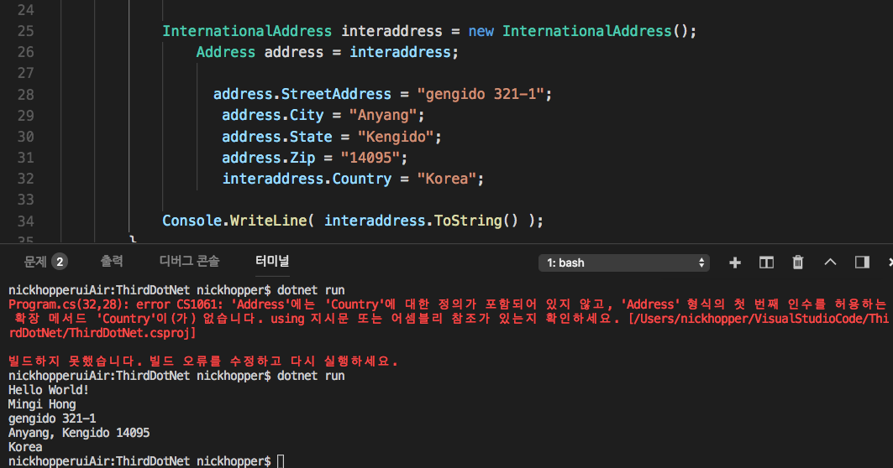Screen dimensions: 893x468
Task: Click the "Korea" string literal
Action: [447, 179]
